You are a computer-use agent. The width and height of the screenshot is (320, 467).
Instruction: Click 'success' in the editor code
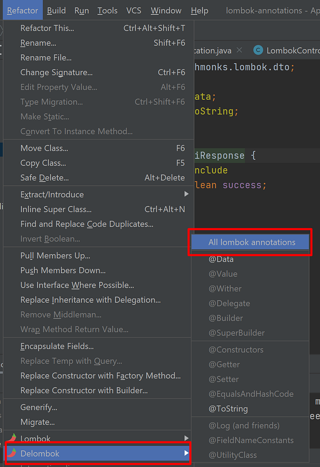click(242, 185)
